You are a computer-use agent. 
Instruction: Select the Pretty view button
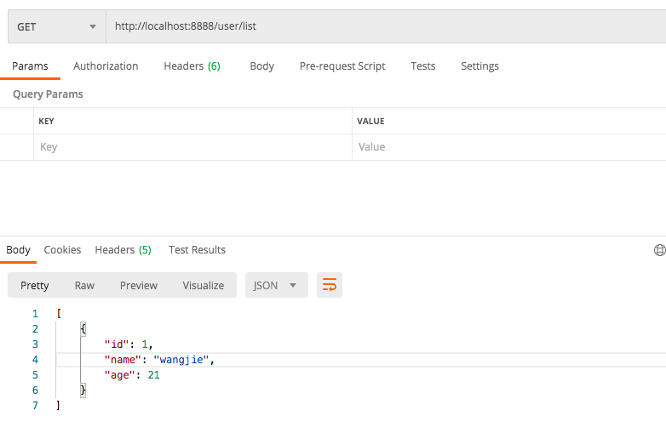35,286
